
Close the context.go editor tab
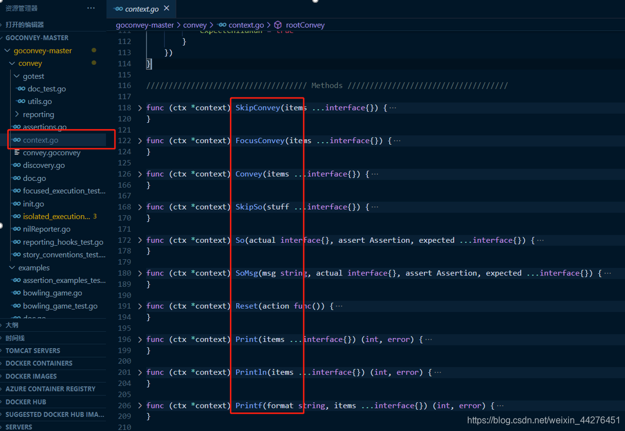click(x=167, y=8)
